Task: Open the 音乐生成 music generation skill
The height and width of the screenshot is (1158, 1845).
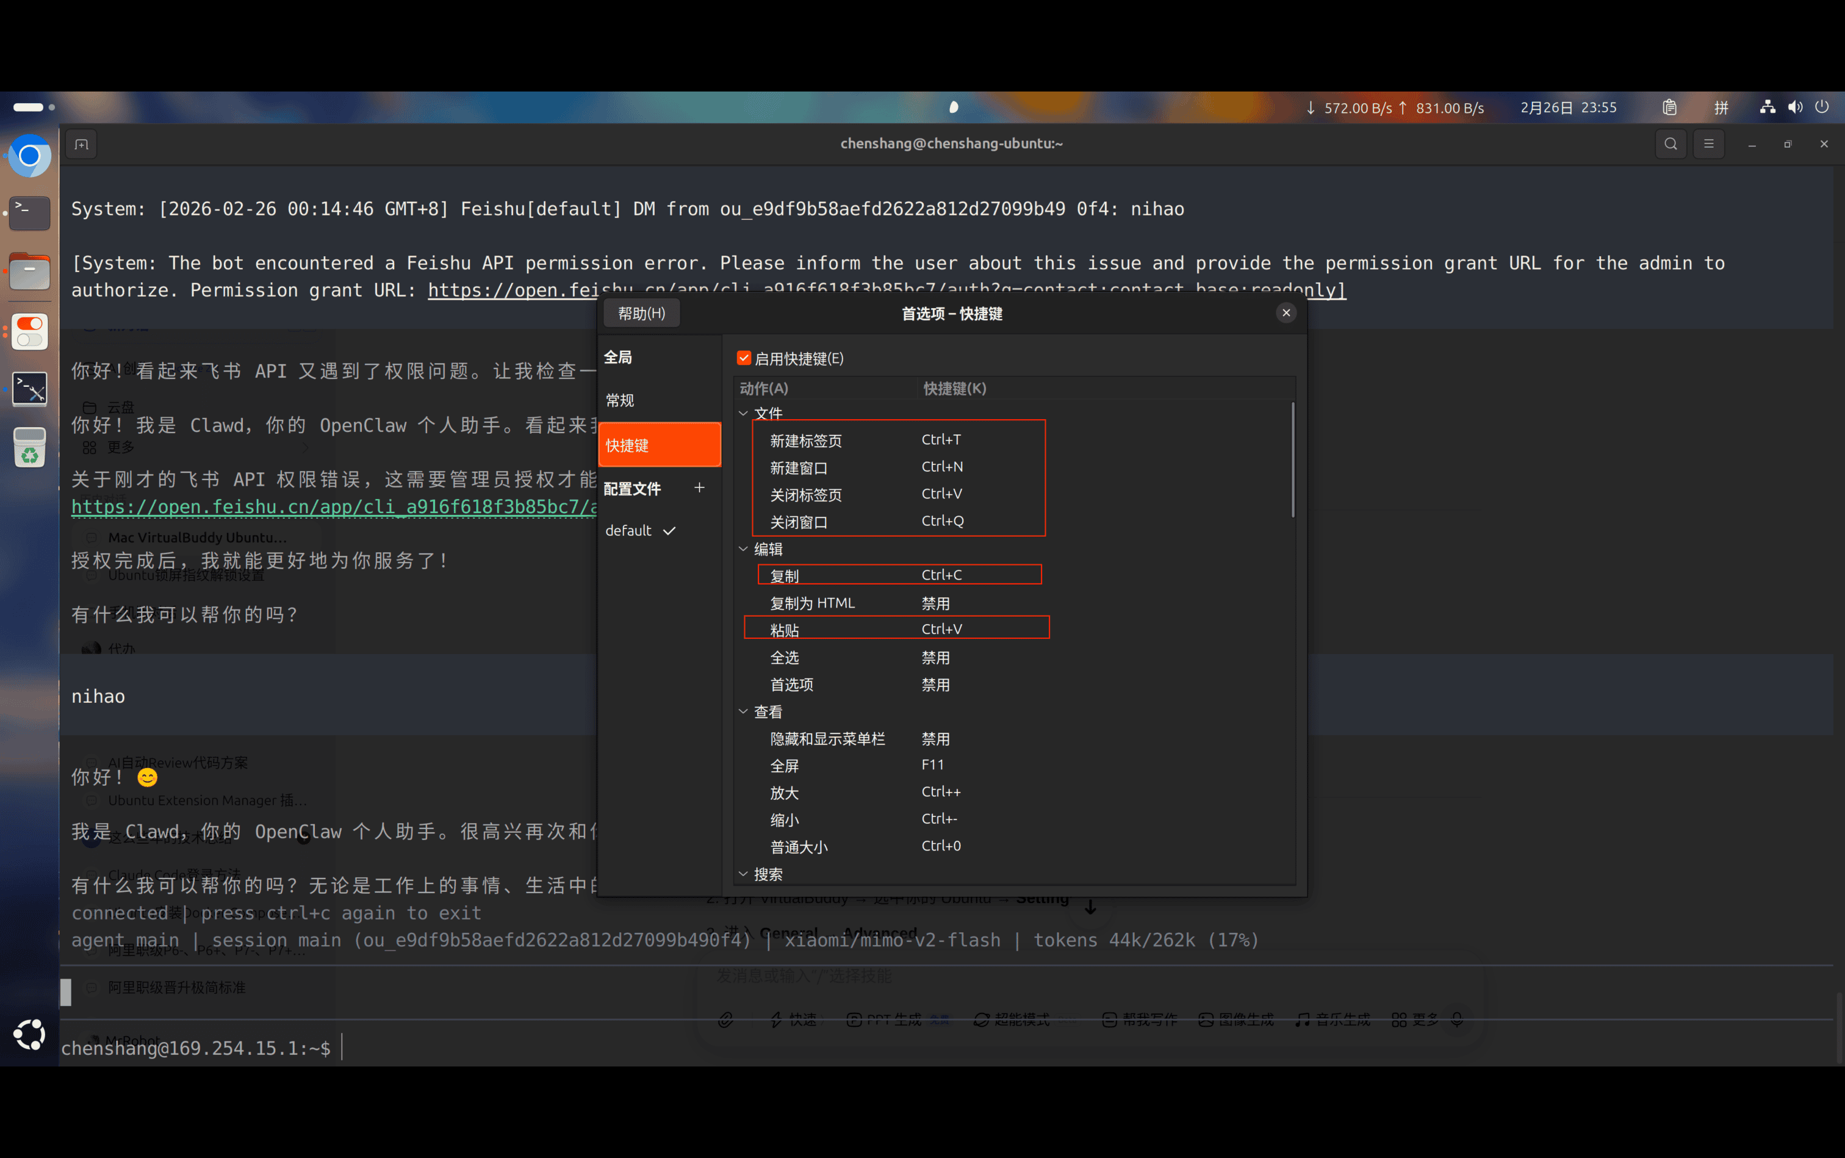Action: 1333,1020
